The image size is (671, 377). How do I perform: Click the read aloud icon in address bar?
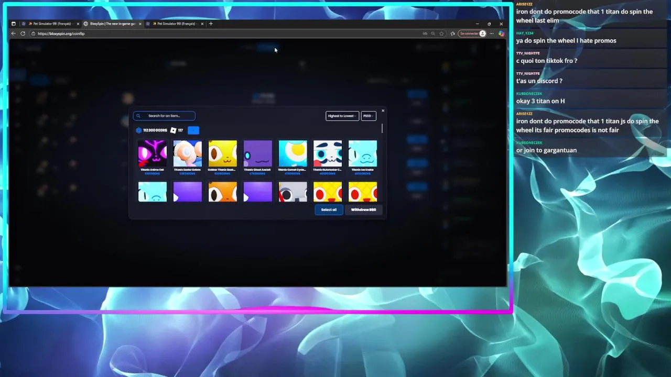pyautogui.click(x=425, y=34)
